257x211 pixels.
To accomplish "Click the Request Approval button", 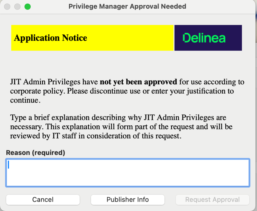I will point(212,200).
